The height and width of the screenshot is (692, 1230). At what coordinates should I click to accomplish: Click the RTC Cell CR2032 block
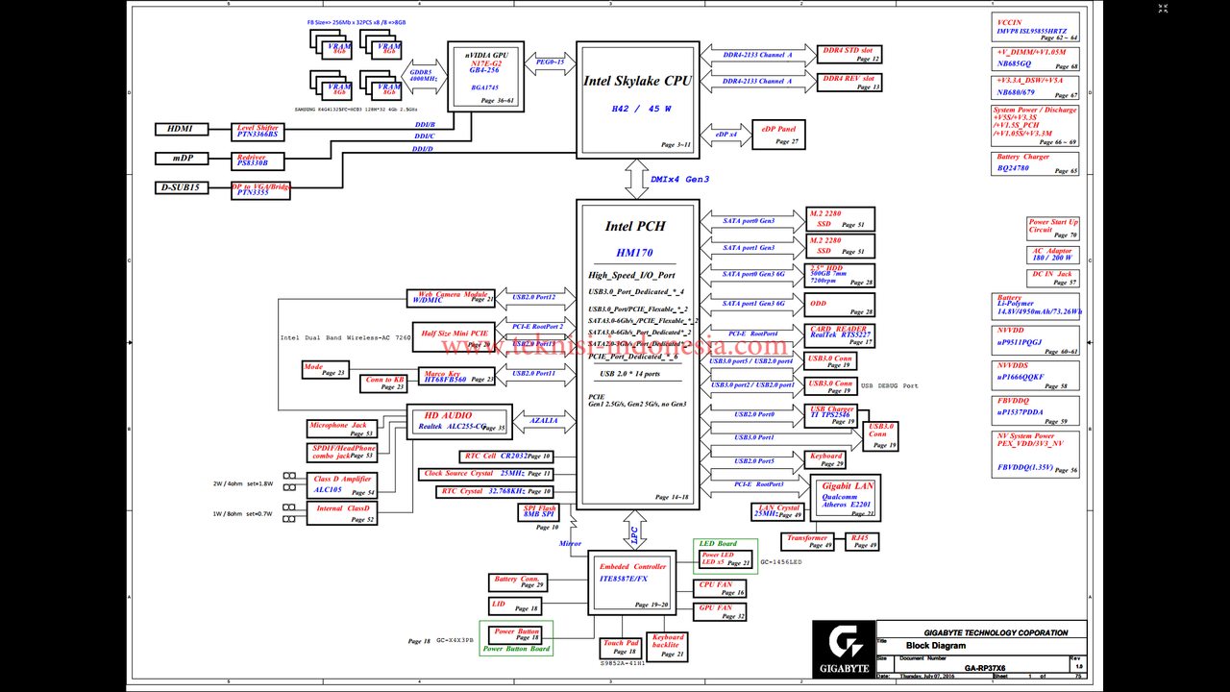pyautogui.click(x=506, y=457)
